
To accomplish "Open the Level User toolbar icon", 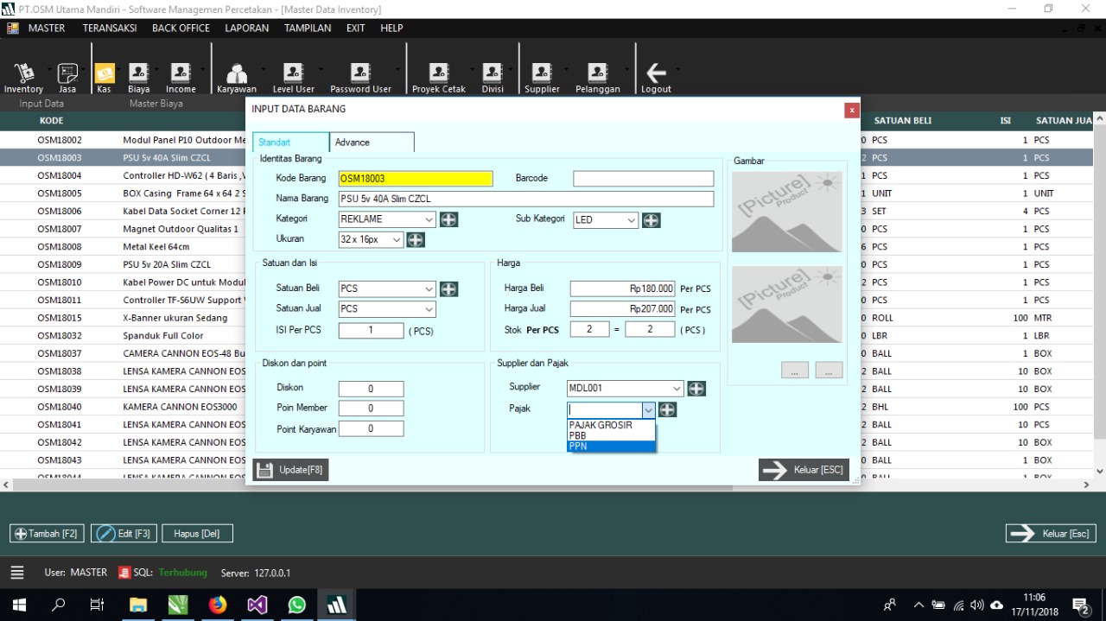I will [x=294, y=78].
